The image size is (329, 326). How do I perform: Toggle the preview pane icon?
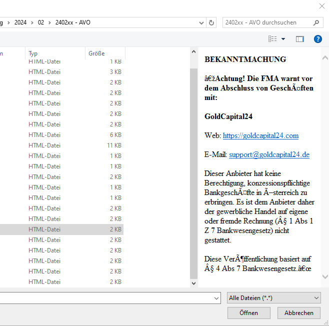point(300,39)
